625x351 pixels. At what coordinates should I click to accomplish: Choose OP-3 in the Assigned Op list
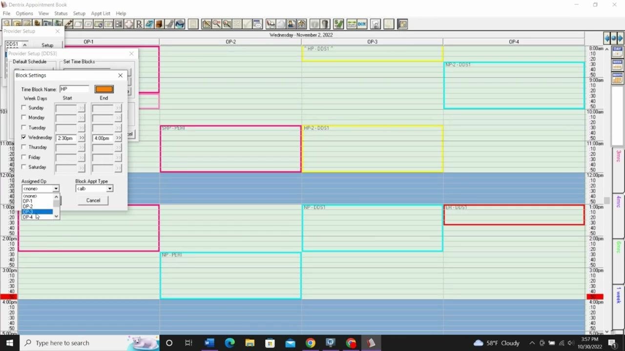37,212
